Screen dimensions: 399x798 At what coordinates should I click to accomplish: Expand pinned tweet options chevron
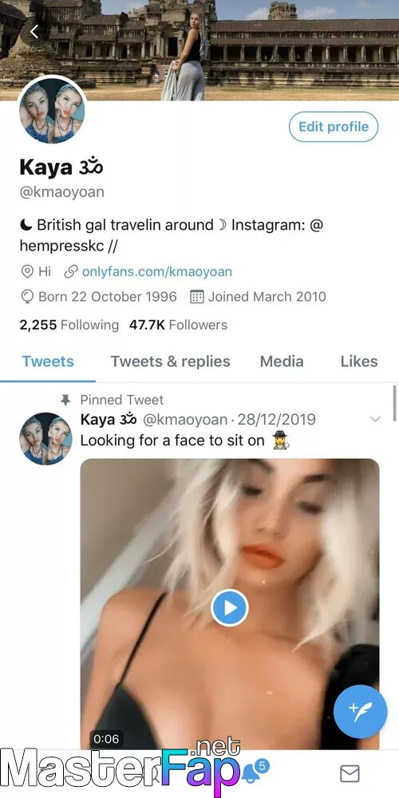[375, 420]
